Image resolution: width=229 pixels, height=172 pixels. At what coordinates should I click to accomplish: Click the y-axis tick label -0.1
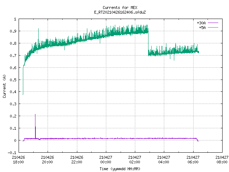point(12,153)
